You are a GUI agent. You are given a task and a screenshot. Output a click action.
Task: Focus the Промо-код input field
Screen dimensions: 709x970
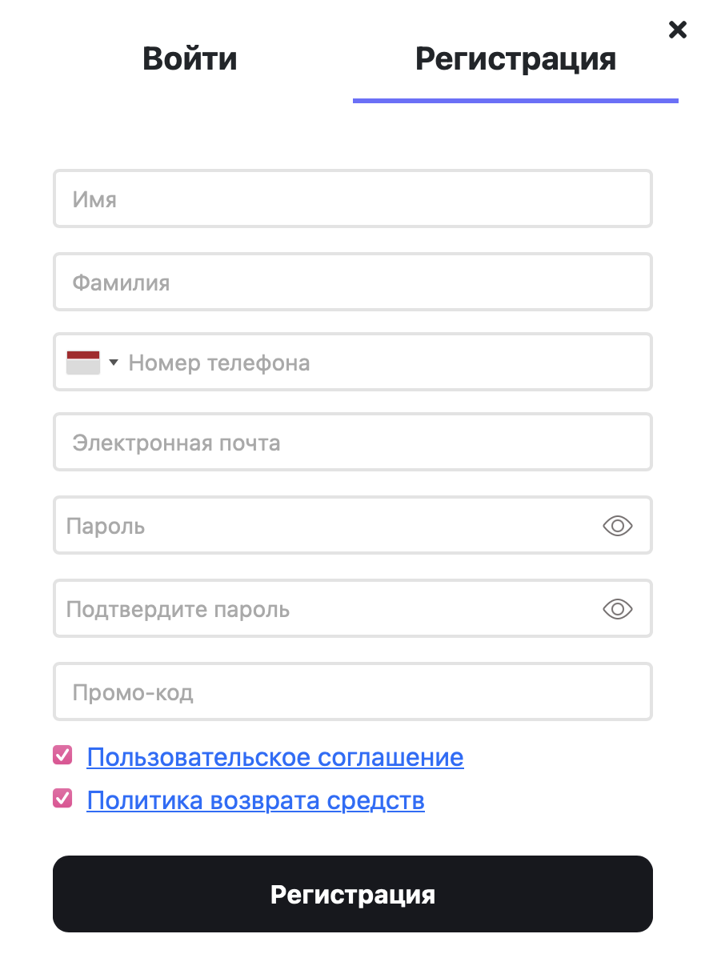352,692
